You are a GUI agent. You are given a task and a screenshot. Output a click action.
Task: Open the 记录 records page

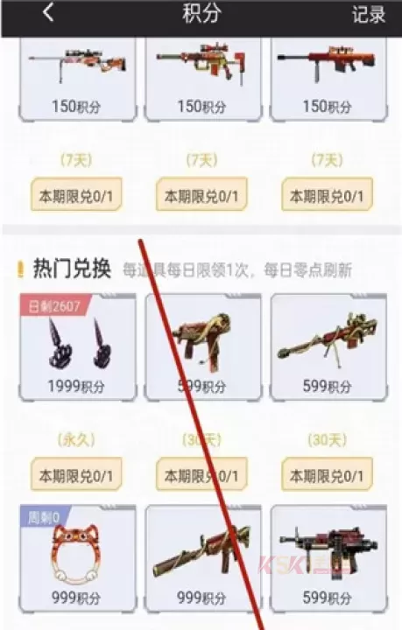point(369,15)
